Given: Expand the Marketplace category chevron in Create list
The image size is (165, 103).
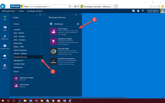Looking at the screenshot, I should (41, 67).
